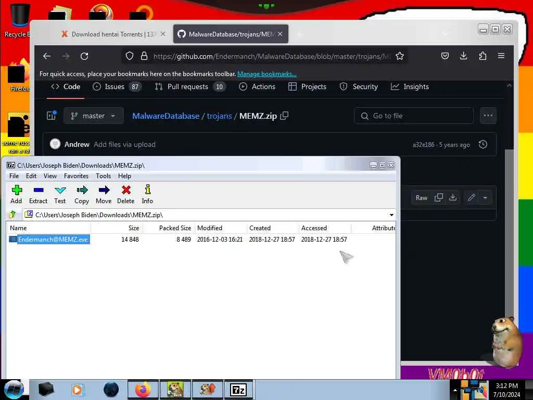Click the trojans breadcrumb link
The image size is (533, 400).
click(219, 116)
